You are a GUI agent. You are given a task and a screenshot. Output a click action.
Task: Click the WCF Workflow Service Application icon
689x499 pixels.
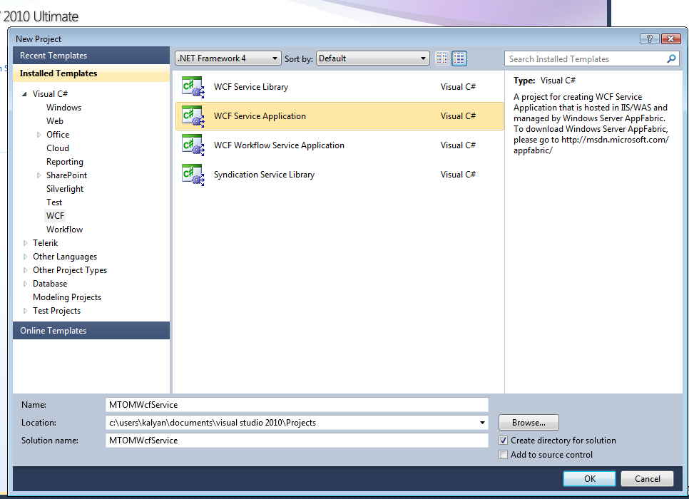(x=193, y=145)
